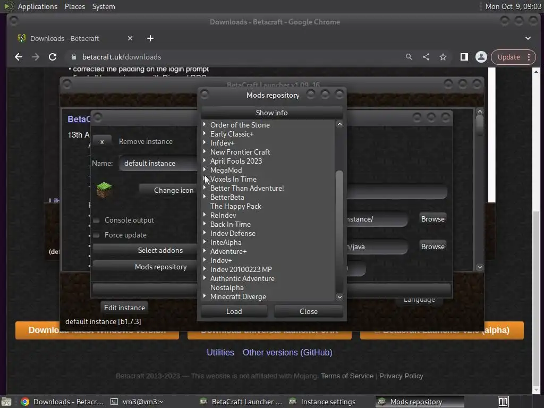This screenshot has width=544, height=408.
Task: Open the Chrome zoom search icon
Action: tap(409, 57)
